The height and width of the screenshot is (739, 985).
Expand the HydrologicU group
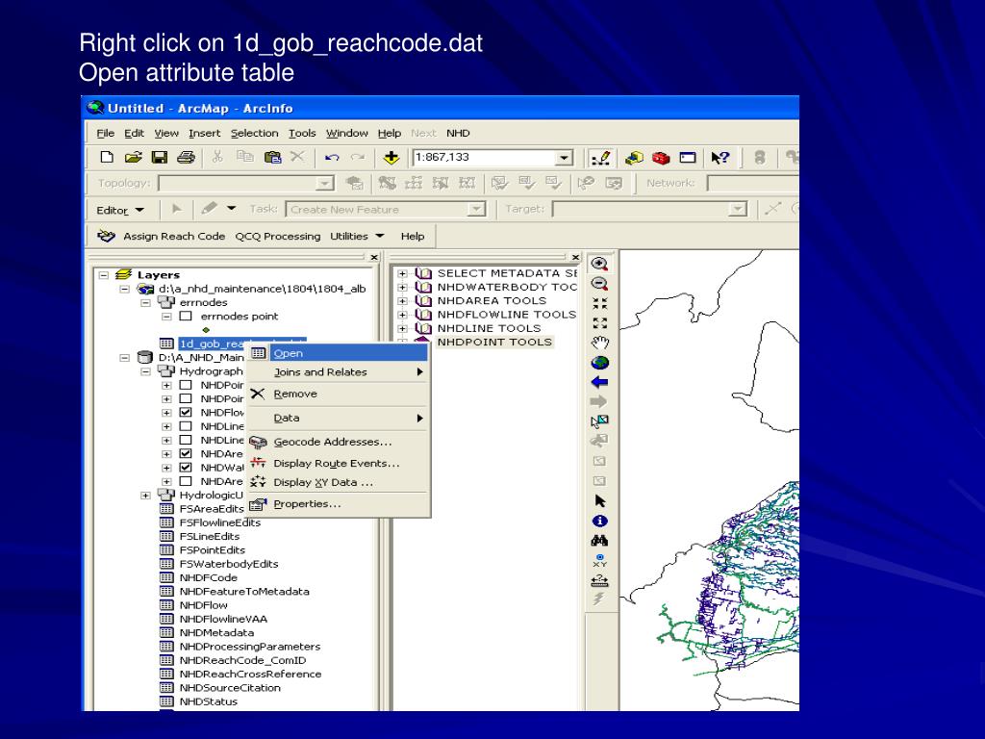coord(146,496)
